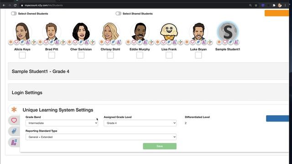Click Luke Bryan's pink heart badge

(x=193, y=42)
